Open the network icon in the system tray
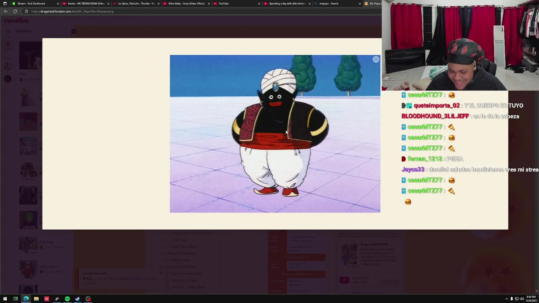This screenshot has width=539, height=303. 517,299
